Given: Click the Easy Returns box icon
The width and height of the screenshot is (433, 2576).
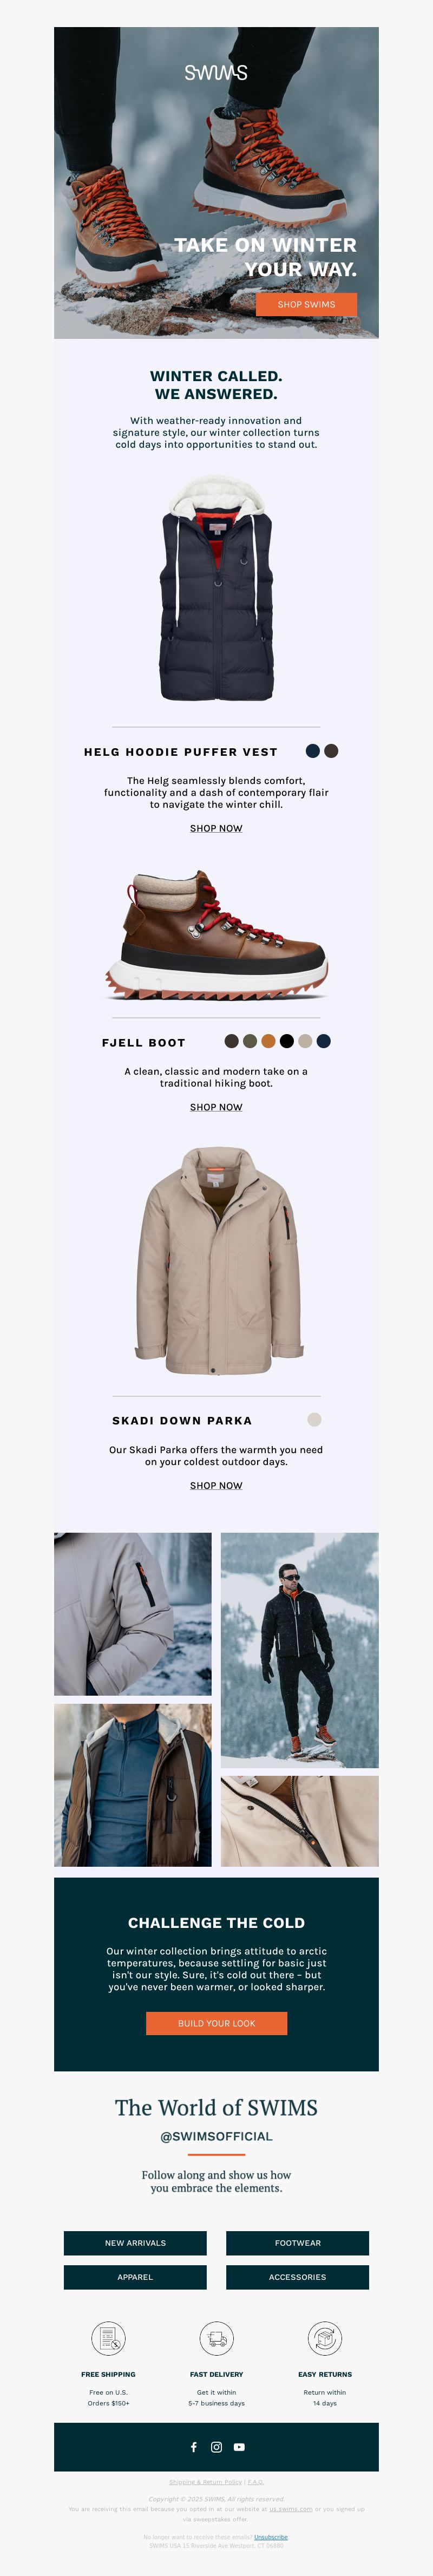Looking at the screenshot, I should pos(325,2339).
